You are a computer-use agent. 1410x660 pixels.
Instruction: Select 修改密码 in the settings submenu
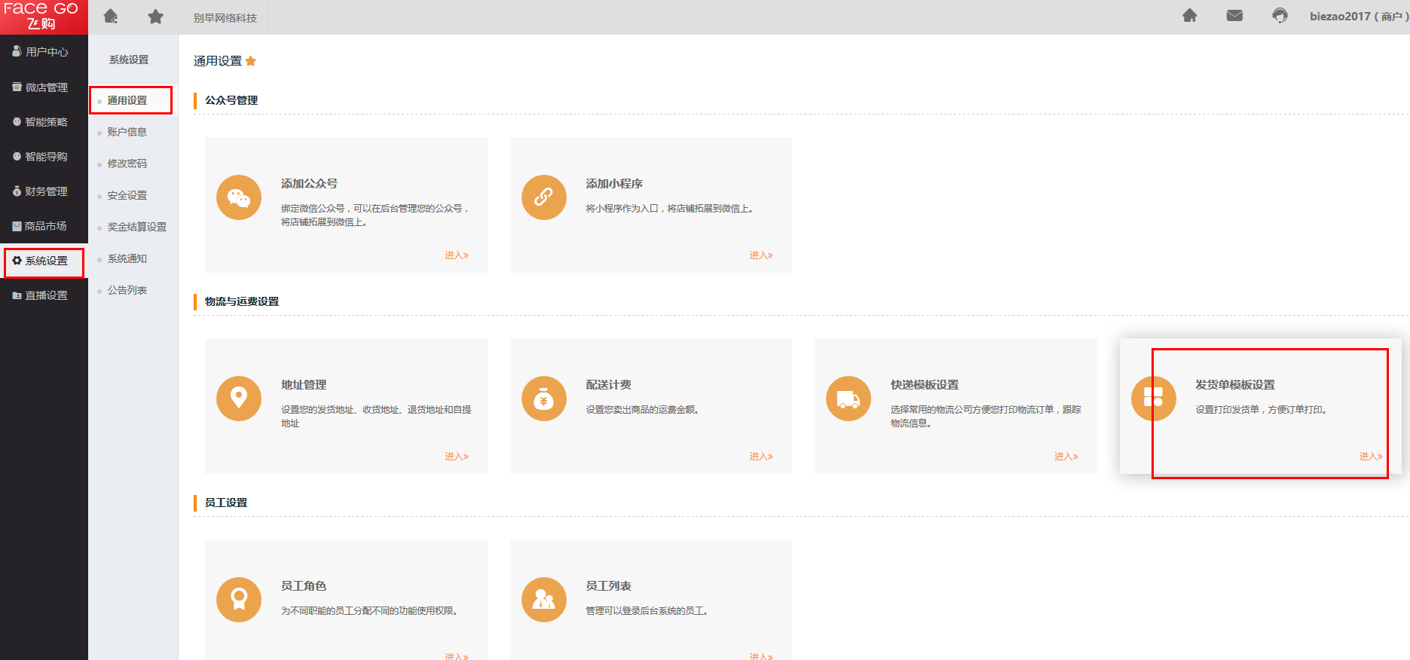pyautogui.click(x=127, y=163)
